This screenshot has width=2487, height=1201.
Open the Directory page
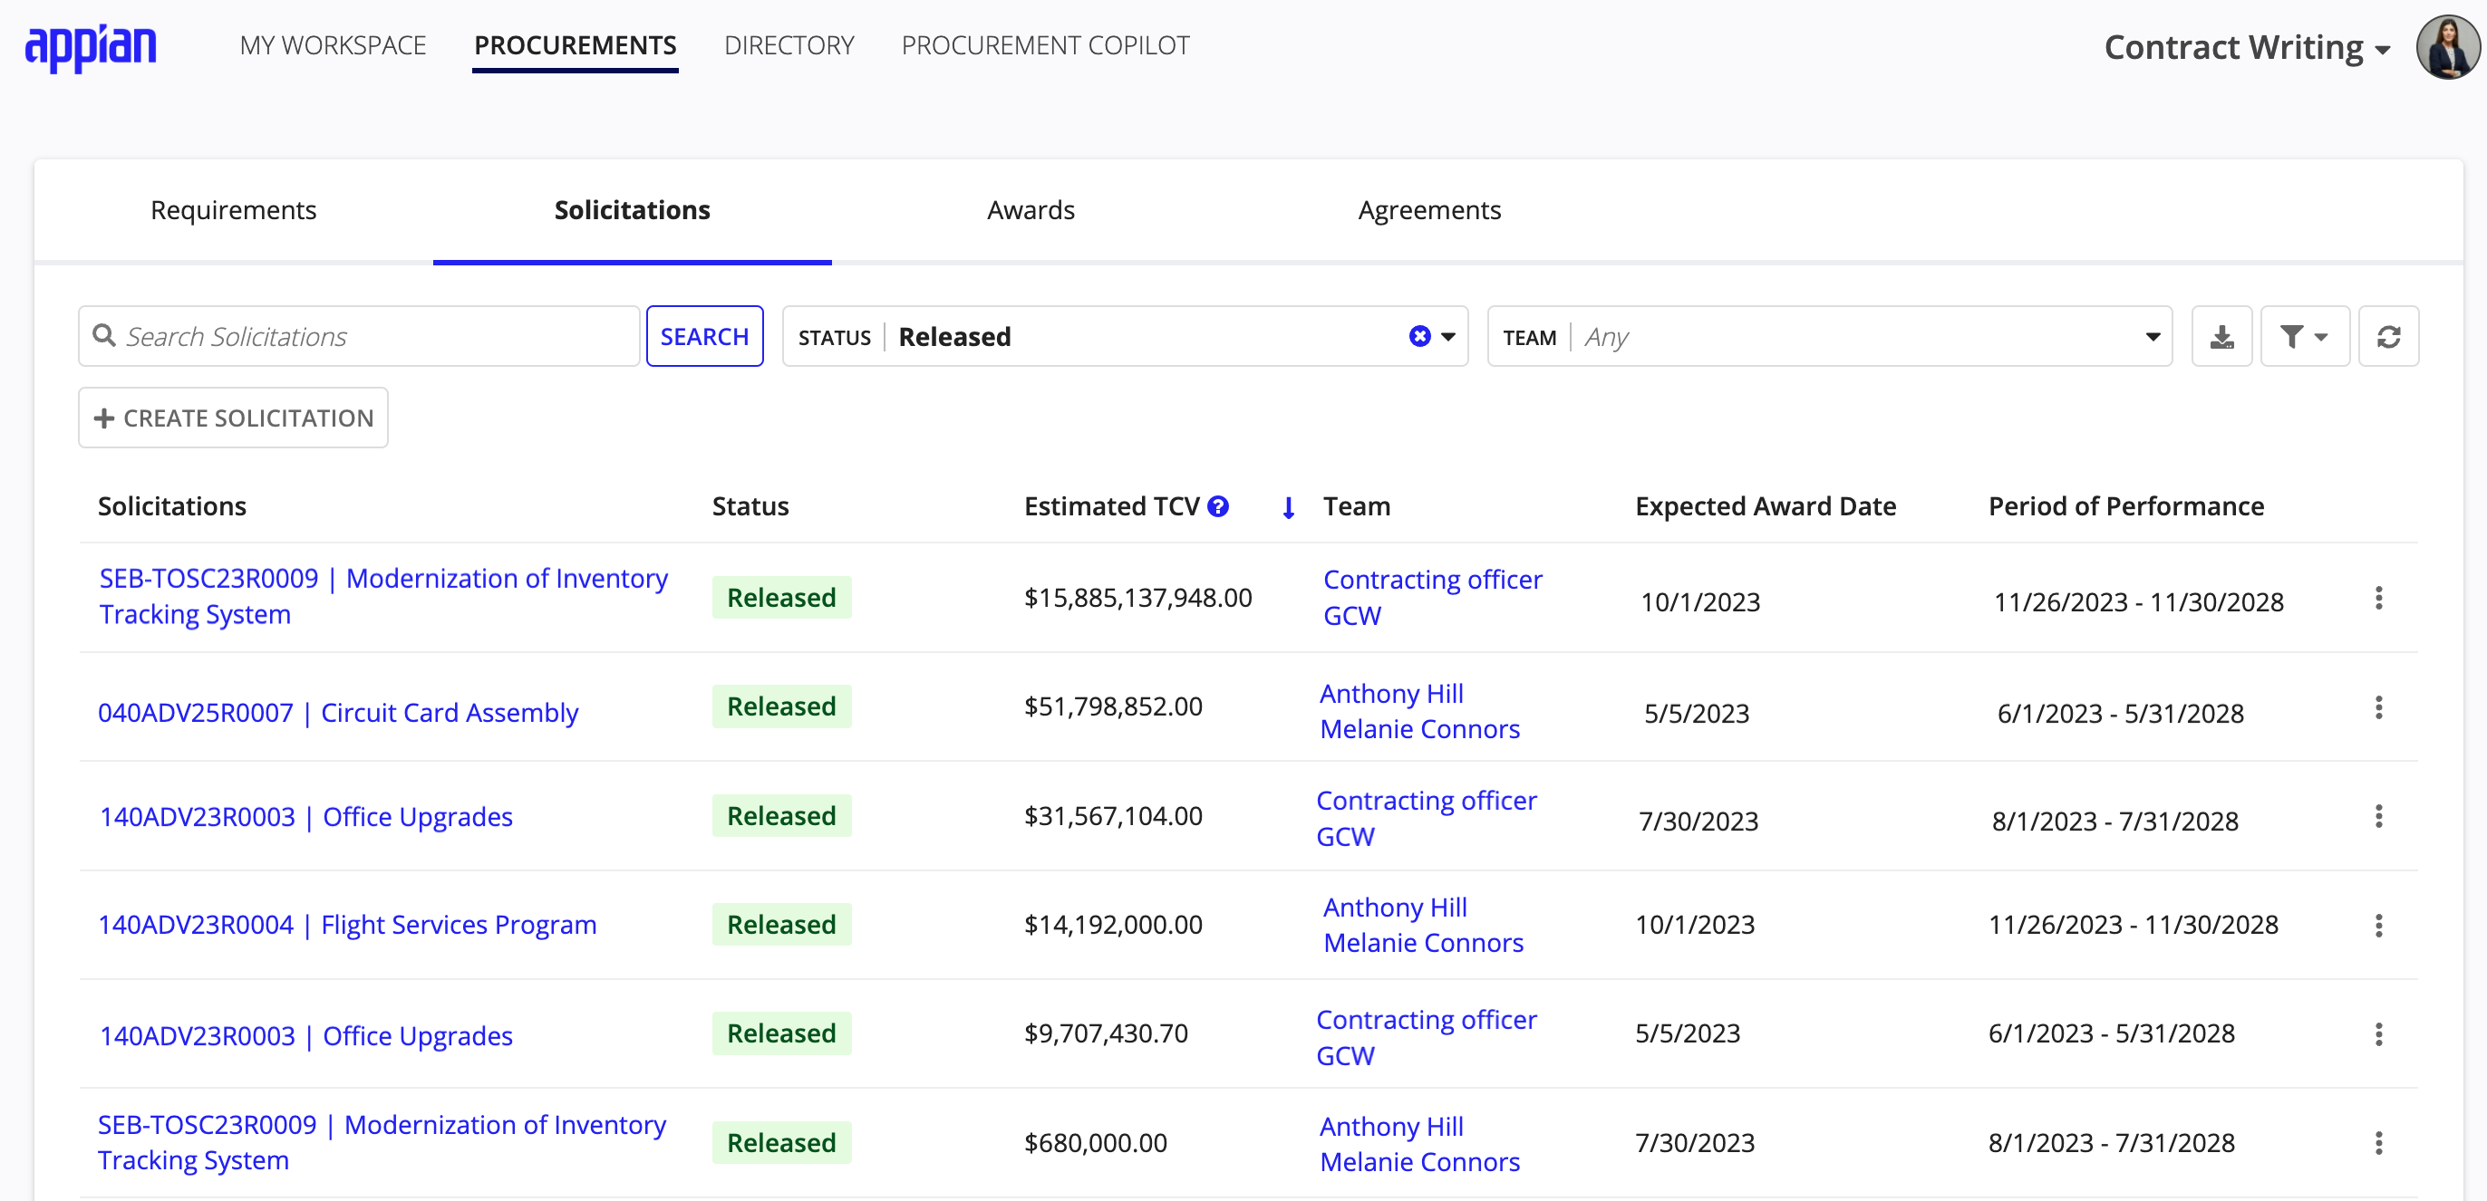(789, 45)
